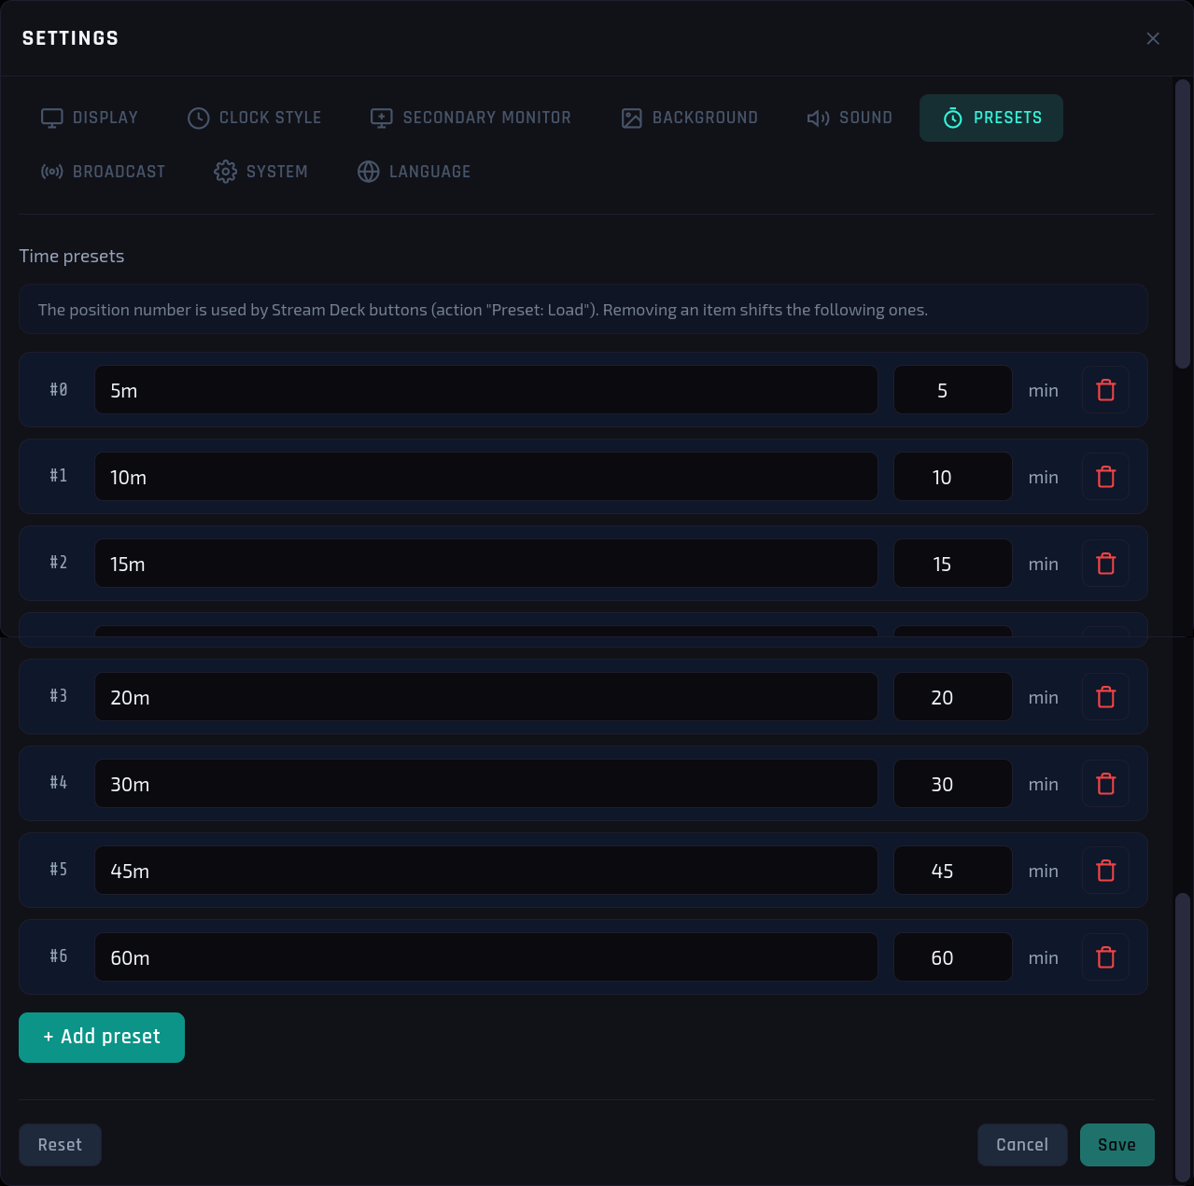Remove the 10m preset using trash icon
The height and width of the screenshot is (1186, 1194).
pos(1105,477)
